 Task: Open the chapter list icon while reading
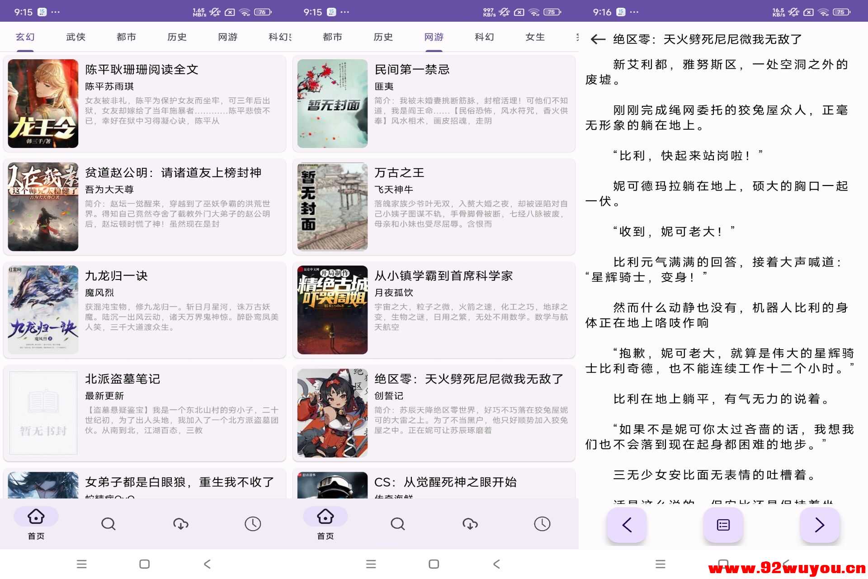[x=722, y=525]
